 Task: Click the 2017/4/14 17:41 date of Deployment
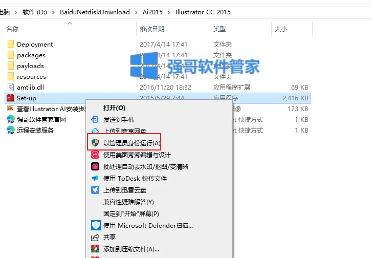164,45
